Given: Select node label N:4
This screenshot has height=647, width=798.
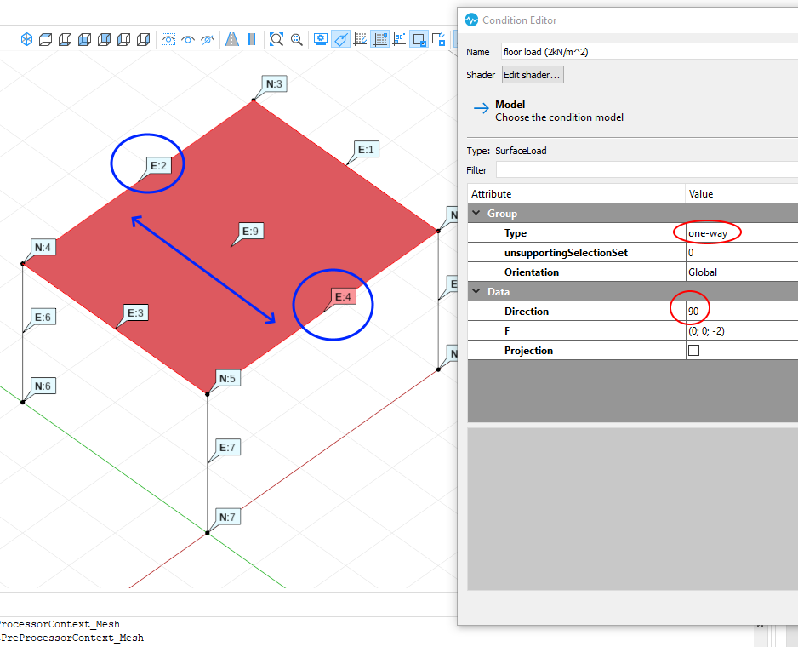Looking at the screenshot, I should [x=43, y=247].
